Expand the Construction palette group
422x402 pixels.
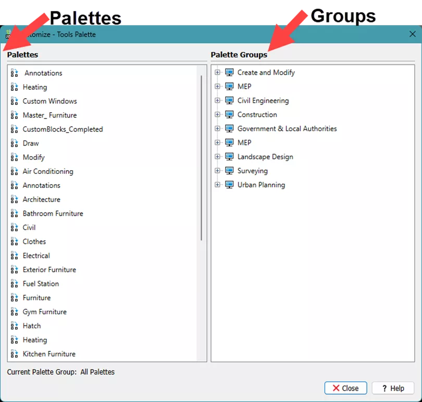click(218, 115)
